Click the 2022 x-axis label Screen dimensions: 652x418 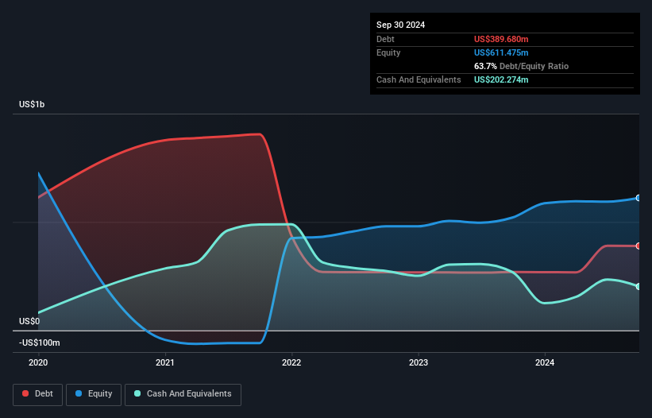pos(291,362)
